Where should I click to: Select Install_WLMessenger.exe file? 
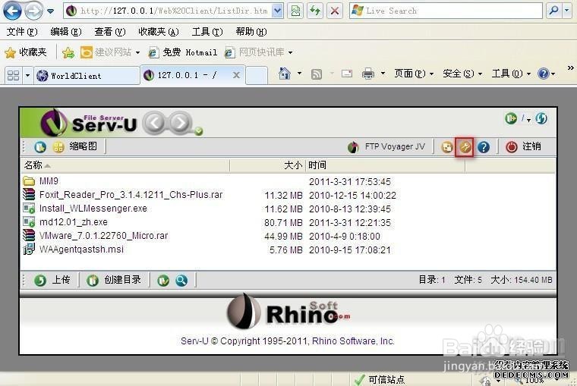click(93, 209)
